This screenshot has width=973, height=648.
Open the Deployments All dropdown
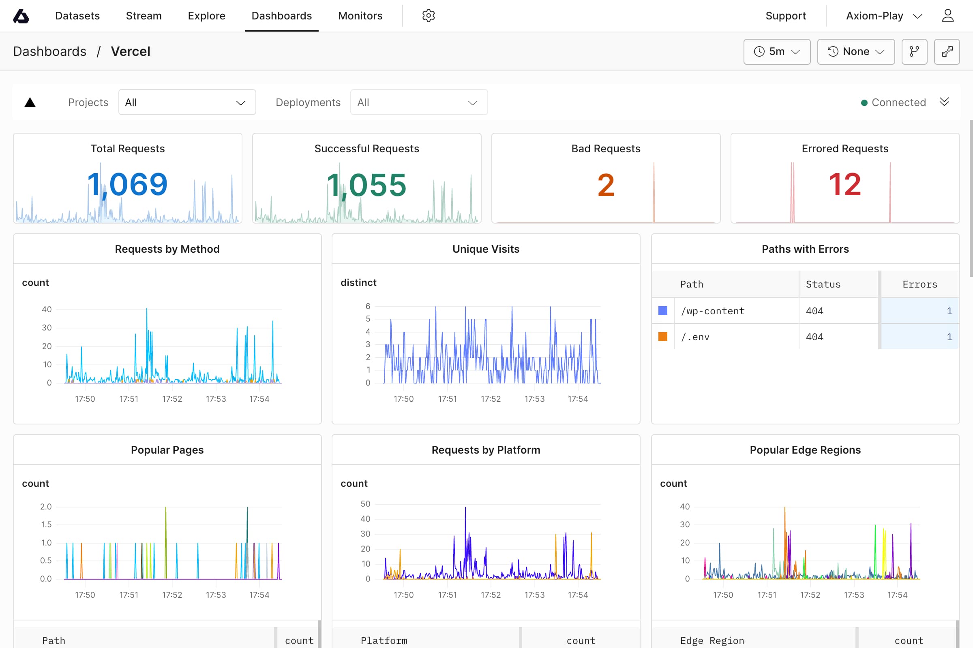[419, 102]
